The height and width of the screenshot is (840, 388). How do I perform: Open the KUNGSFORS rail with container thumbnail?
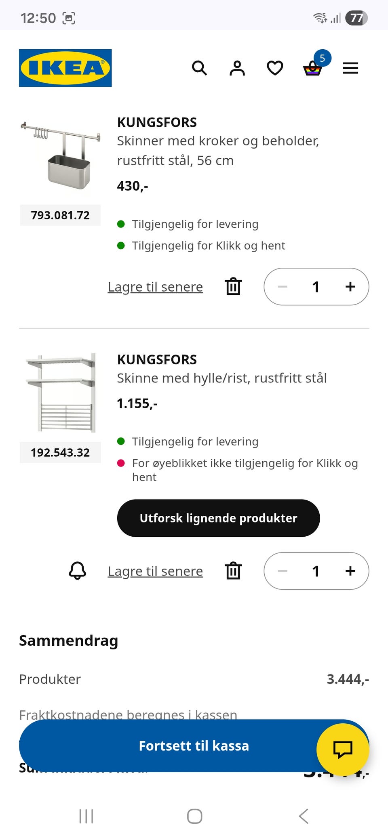coord(60,155)
